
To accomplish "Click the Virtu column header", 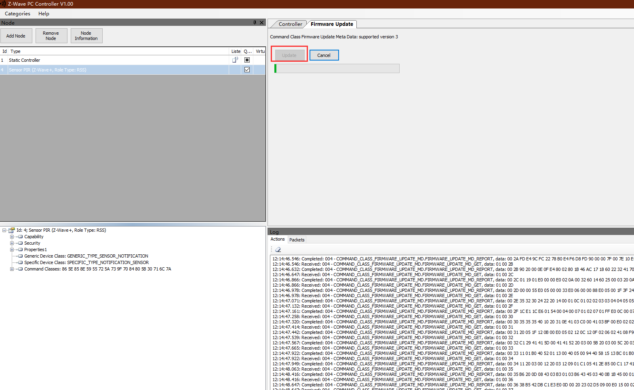I will click(260, 51).
